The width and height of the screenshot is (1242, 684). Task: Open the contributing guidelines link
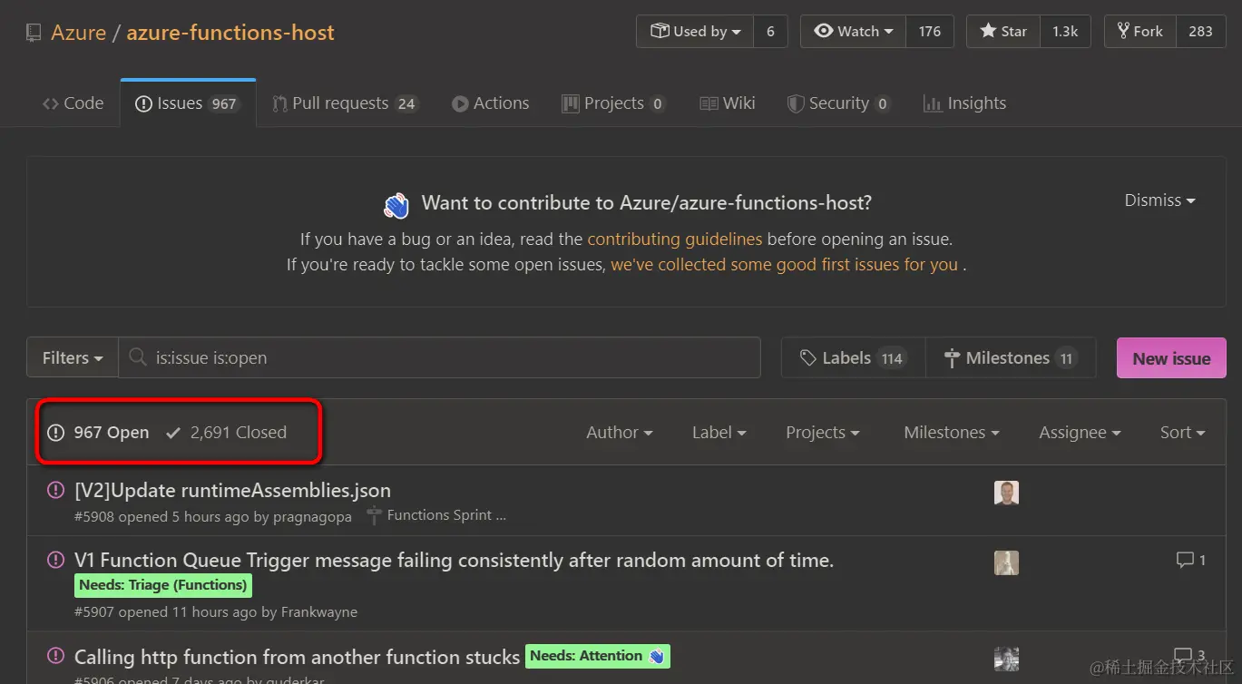(x=675, y=239)
